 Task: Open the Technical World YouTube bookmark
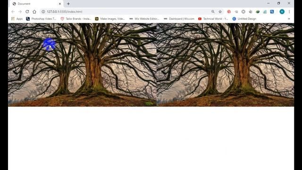213,19
